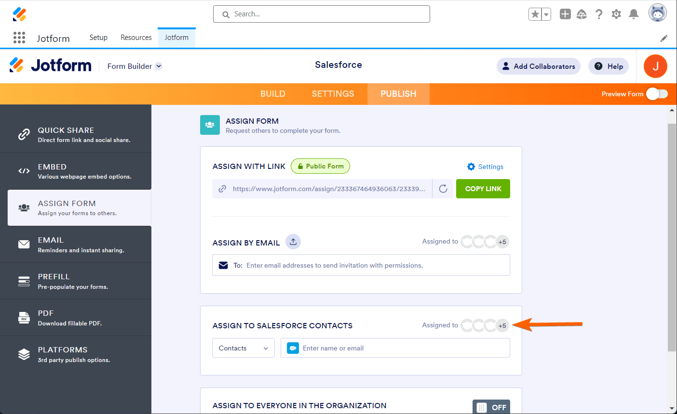Expand the Form Builder dropdown
Viewport: 677px width, 414px height.
(x=135, y=66)
